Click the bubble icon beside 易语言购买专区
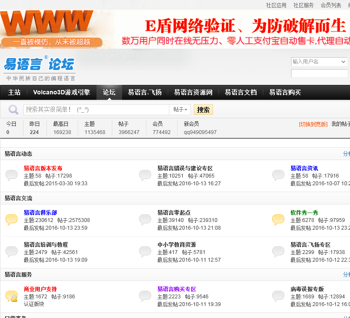This screenshot has height=318, width=350. pyautogui.click(x=145, y=296)
